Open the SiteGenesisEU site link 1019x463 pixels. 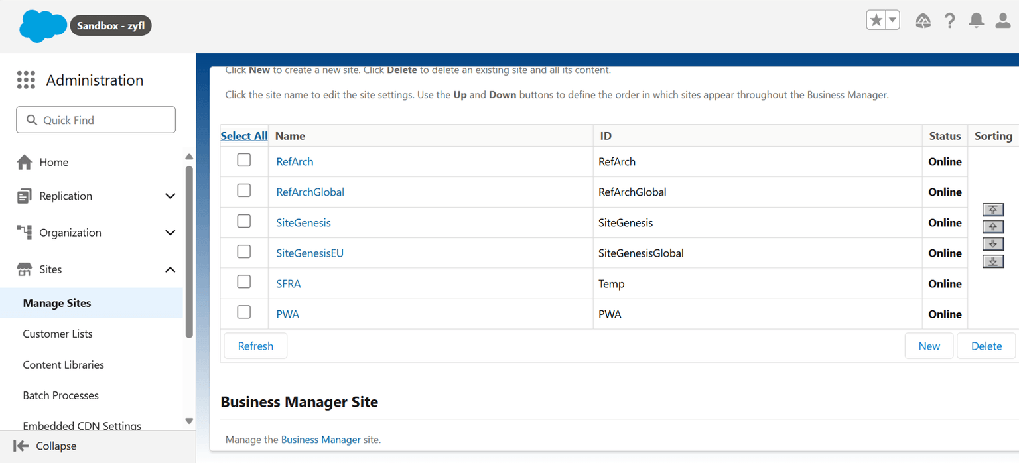click(310, 253)
